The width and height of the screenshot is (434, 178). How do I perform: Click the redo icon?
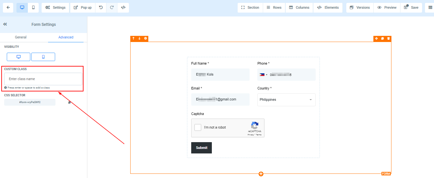112,7
